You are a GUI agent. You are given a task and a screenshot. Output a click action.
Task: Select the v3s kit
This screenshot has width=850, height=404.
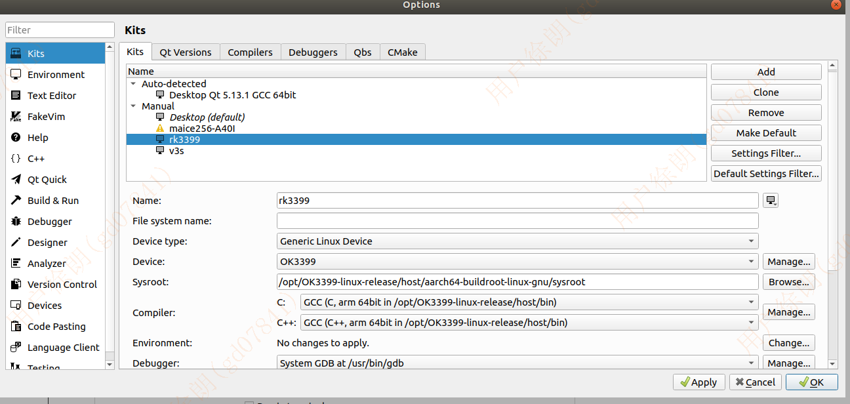(x=176, y=151)
